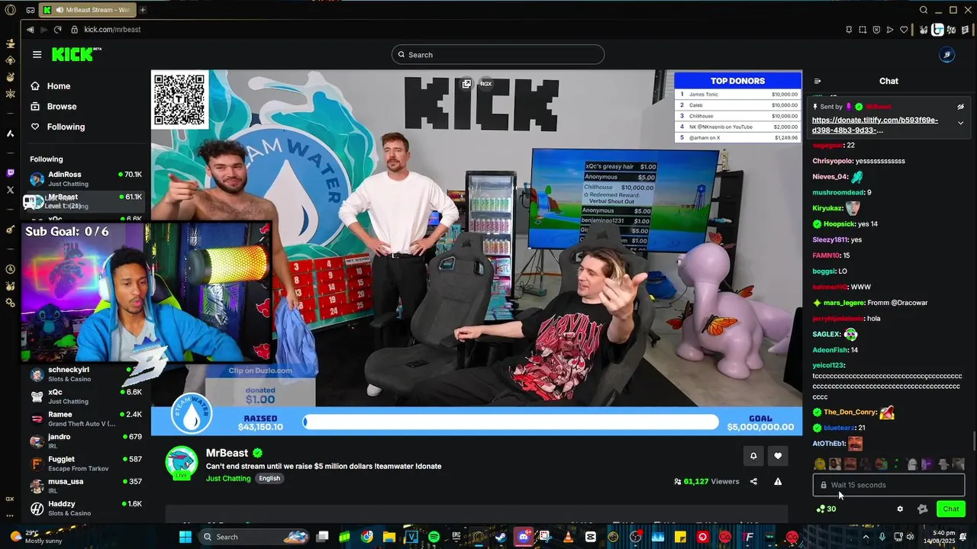Click the heart follow button
977x549 pixels.
778,456
